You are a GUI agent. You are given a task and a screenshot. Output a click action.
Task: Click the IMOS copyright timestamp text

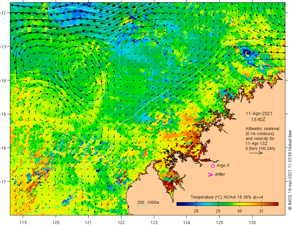290,170
